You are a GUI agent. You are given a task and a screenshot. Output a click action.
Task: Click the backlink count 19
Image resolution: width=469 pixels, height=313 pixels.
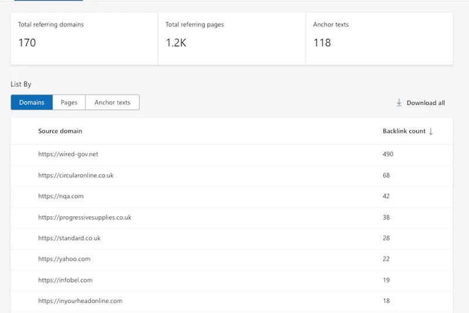coord(386,280)
